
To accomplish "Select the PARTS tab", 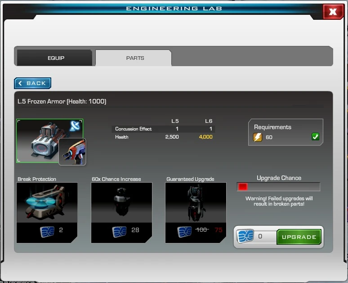I will coord(134,58).
